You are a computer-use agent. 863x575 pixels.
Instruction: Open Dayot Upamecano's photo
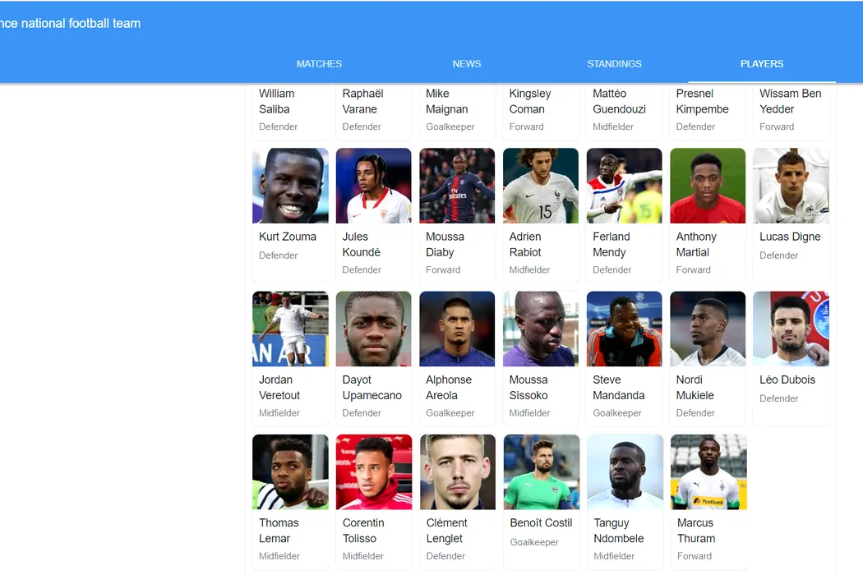[x=374, y=329]
